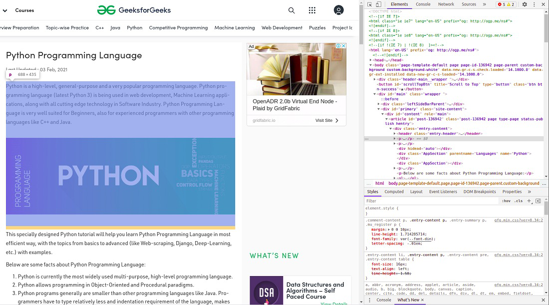Image resolution: width=549 pixels, height=305 pixels.
Task: Select html in the DOM breadcrumb
Action: [379, 183]
